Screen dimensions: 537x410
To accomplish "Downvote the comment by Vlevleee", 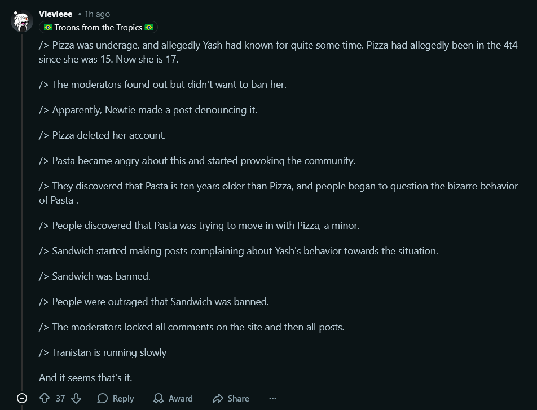I will (x=76, y=398).
